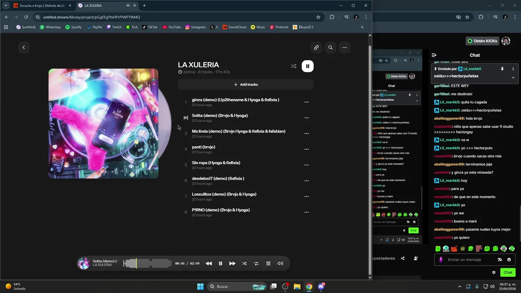
Task: Open the emoji picker in Kick chat input
Action: pyautogui.click(x=509, y=260)
